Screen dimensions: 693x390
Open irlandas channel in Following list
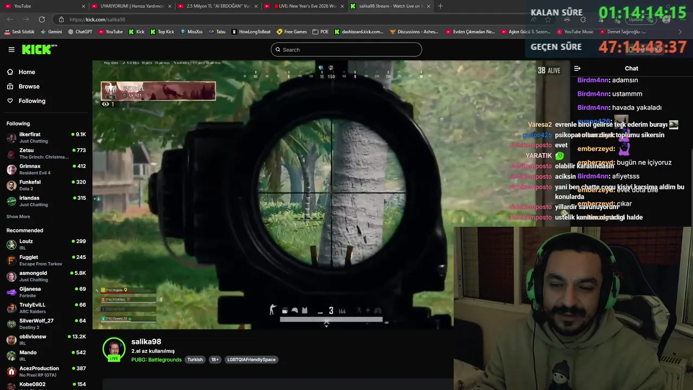(46, 201)
